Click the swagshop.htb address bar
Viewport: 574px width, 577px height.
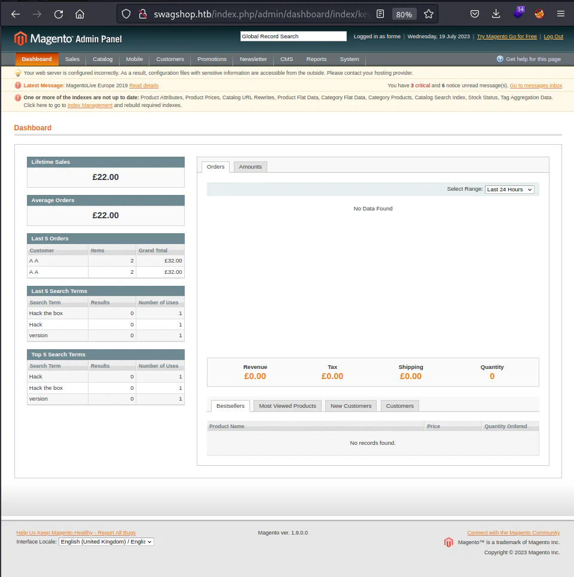(x=261, y=14)
